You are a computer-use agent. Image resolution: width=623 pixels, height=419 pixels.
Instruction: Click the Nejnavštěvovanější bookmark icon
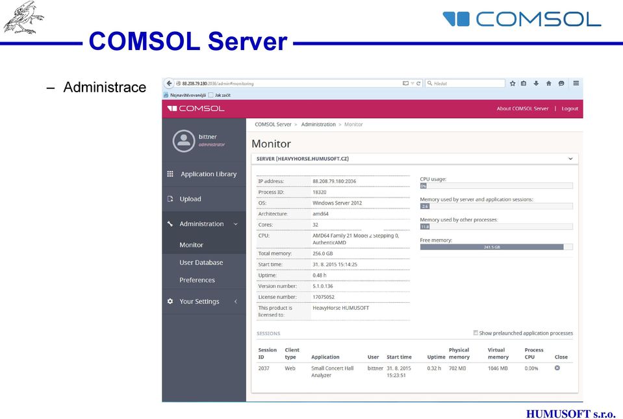[x=166, y=95]
